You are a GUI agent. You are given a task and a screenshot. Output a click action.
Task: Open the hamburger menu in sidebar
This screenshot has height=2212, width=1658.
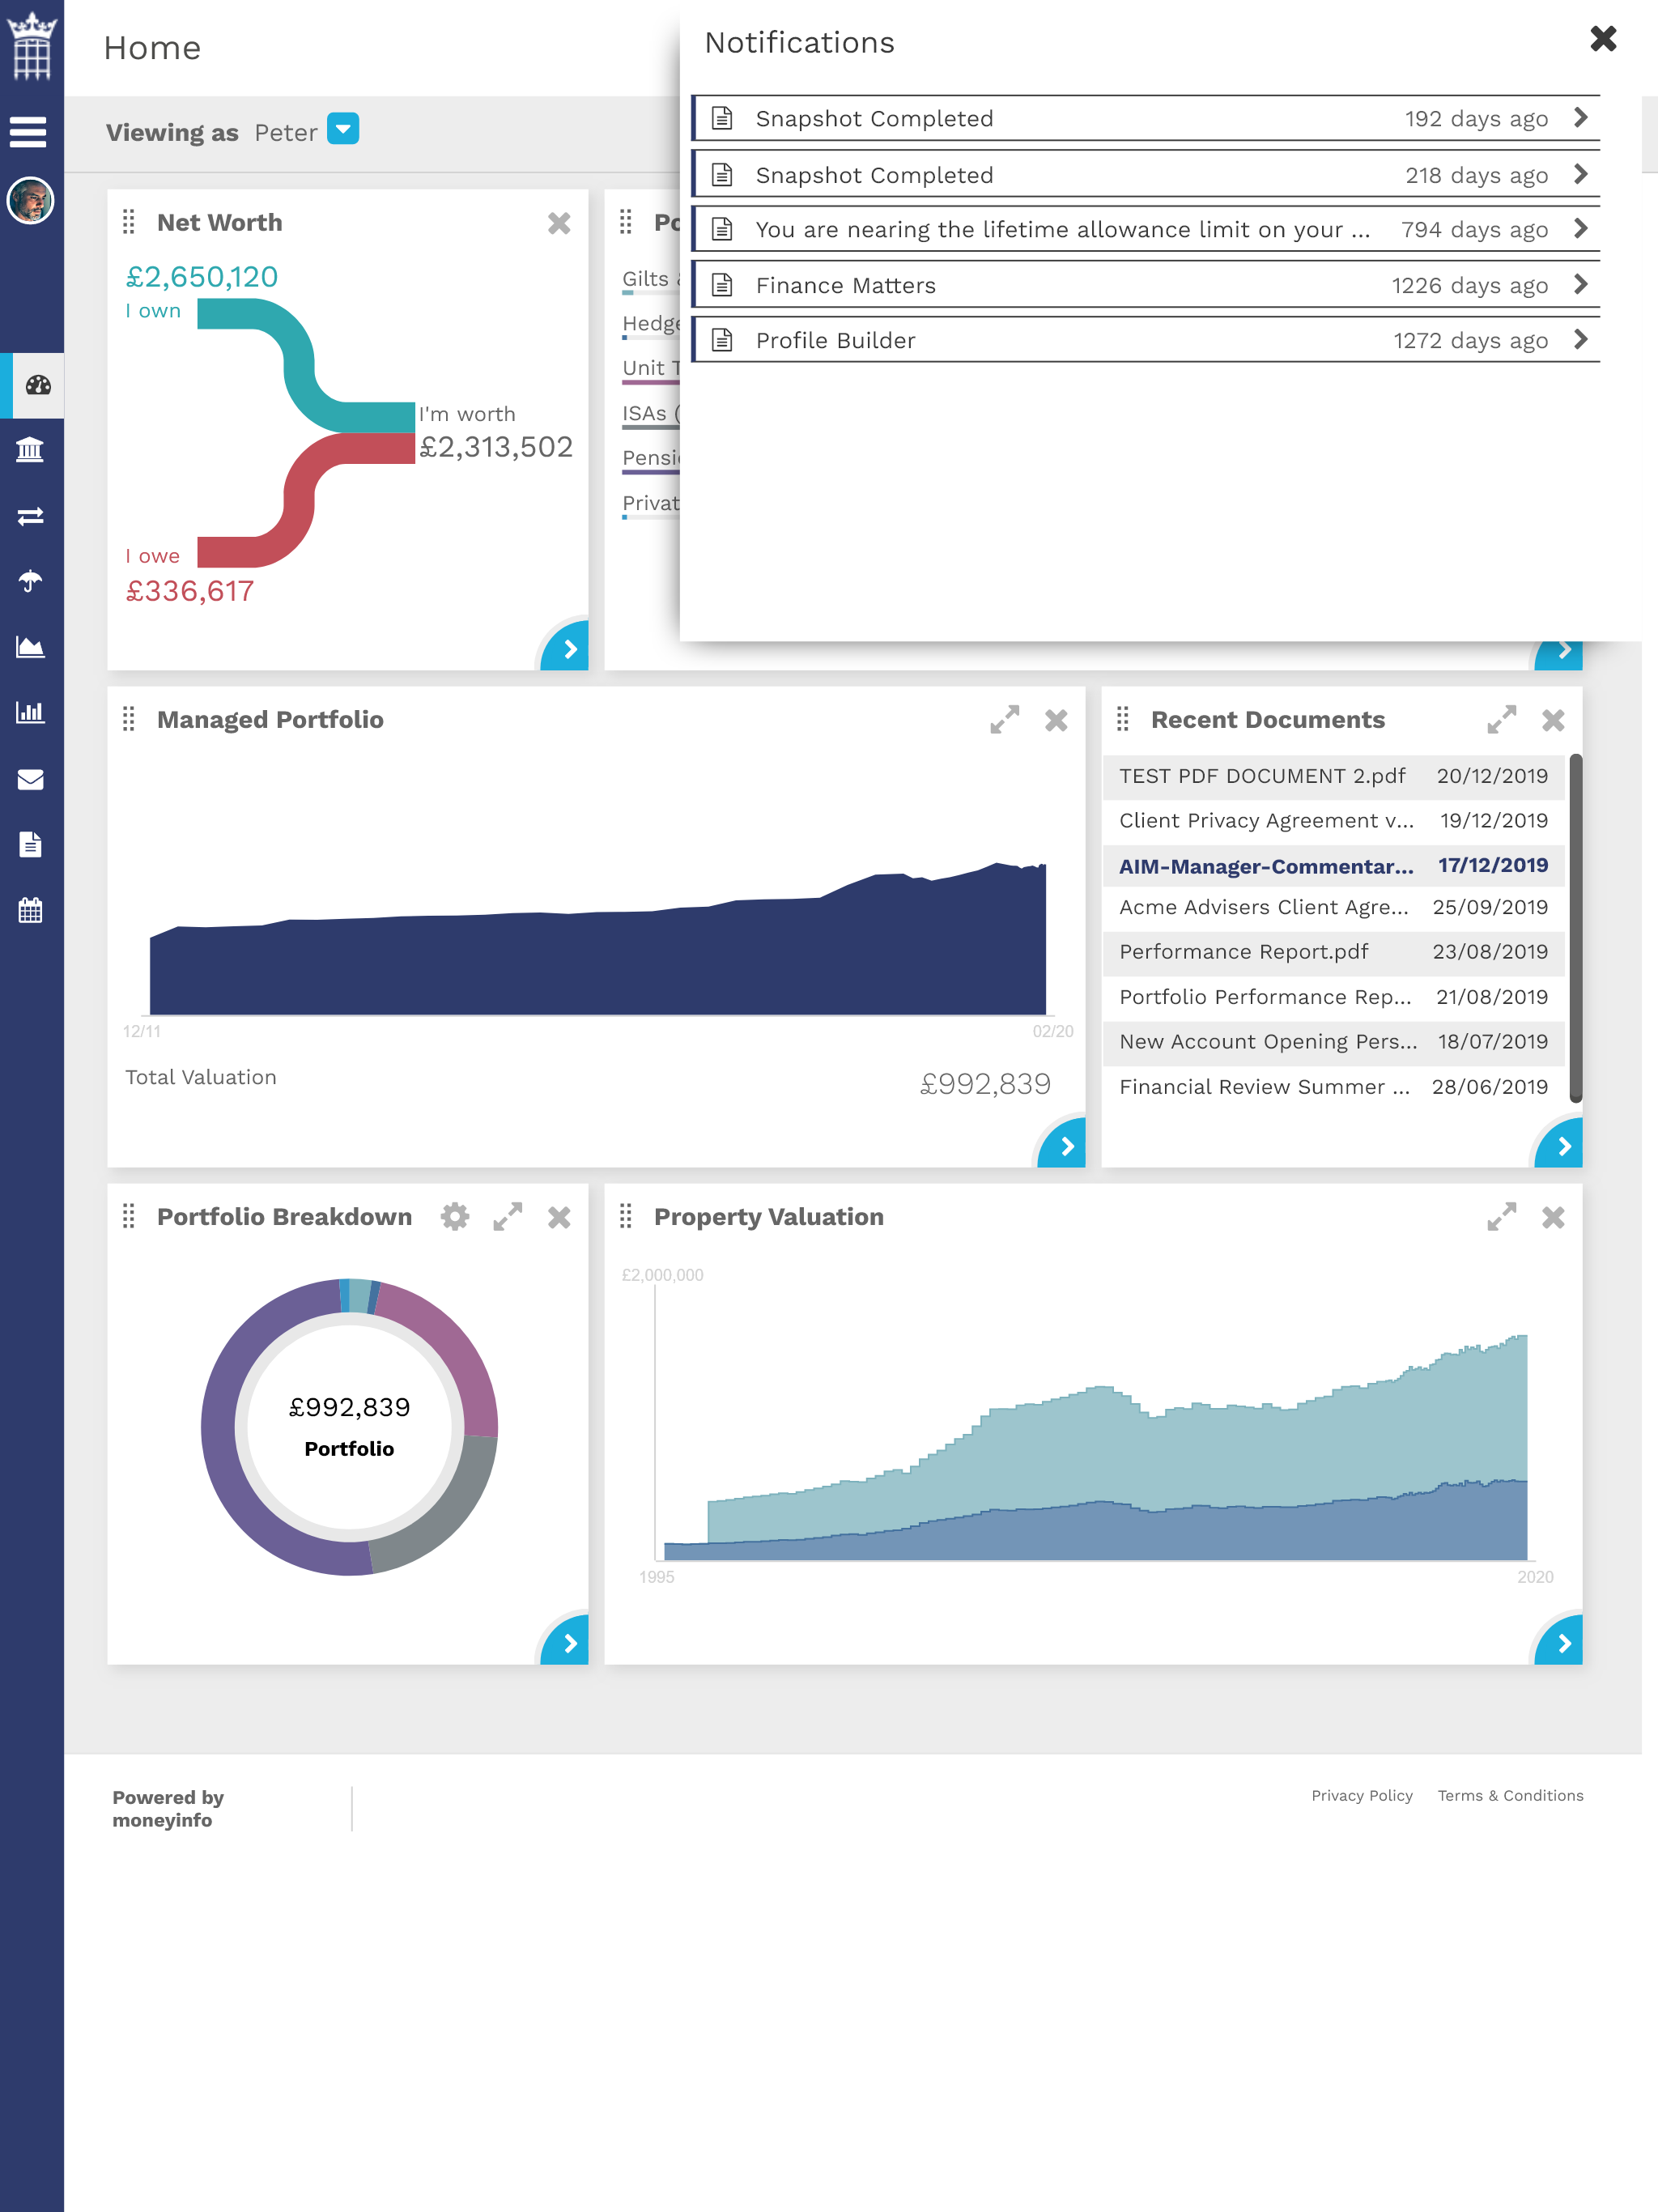click(x=29, y=132)
